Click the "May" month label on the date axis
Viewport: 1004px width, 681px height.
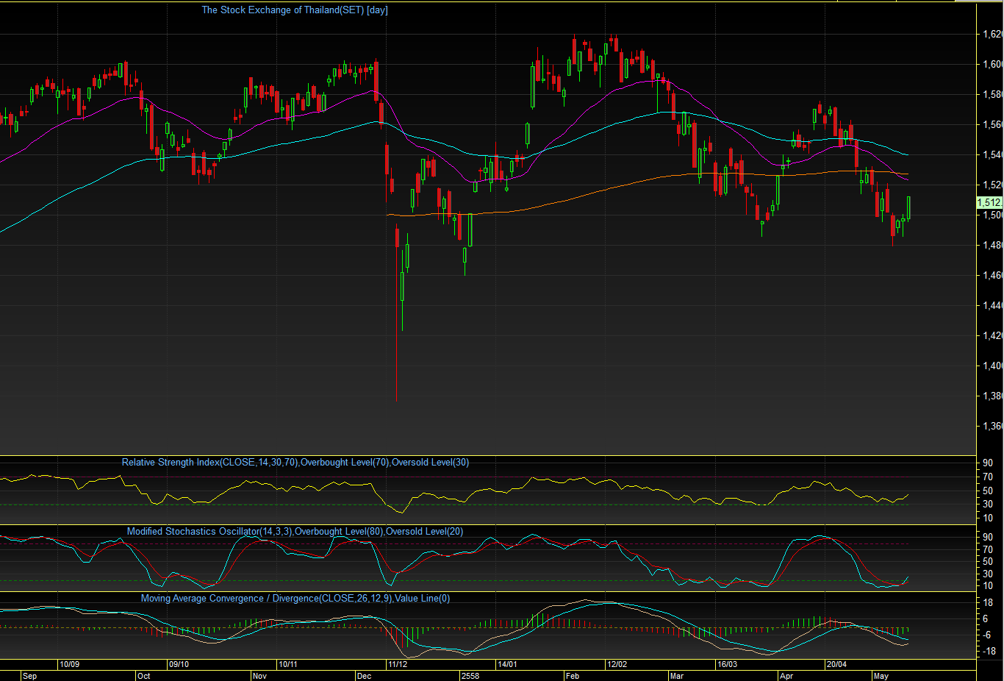tap(881, 676)
